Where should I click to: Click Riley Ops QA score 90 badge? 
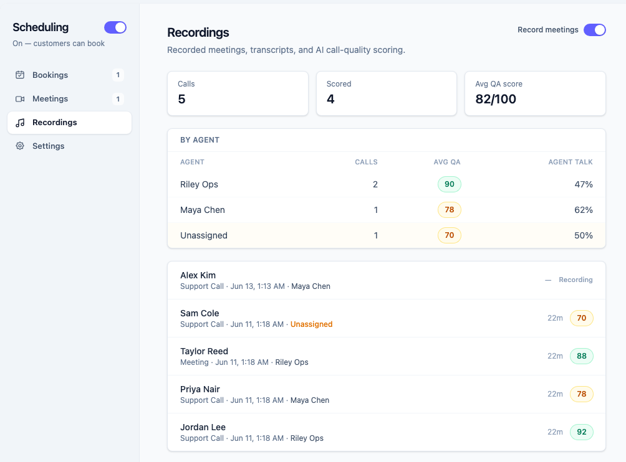(x=450, y=184)
